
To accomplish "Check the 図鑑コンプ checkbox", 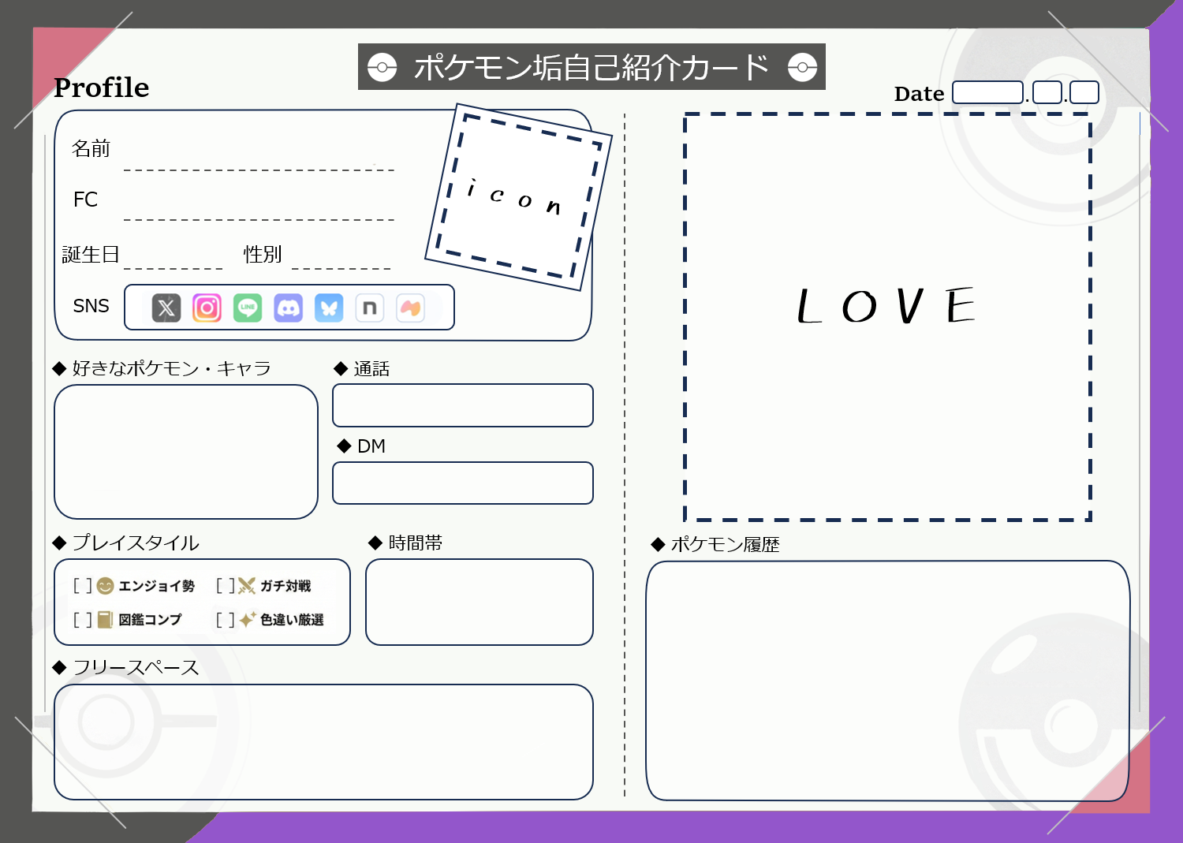I will point(83,620).
